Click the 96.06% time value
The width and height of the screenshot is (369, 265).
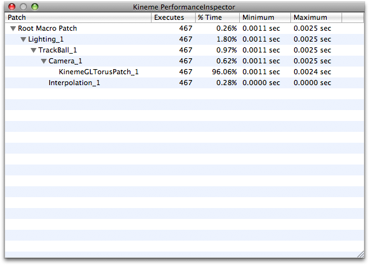click(224, 72)
